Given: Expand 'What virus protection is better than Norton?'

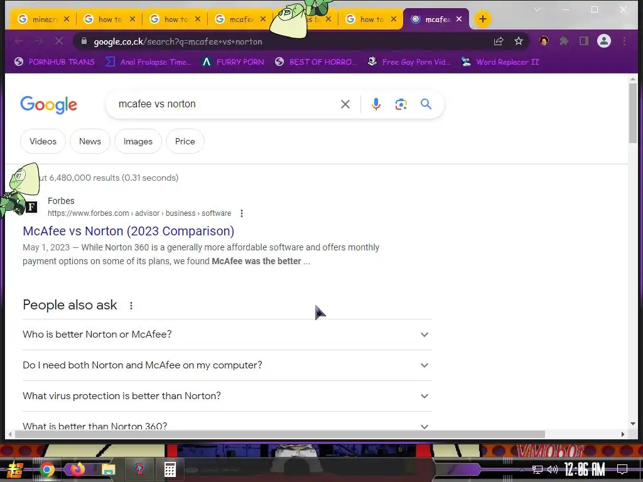Looking at the screenshot, I should click(227, 396).
